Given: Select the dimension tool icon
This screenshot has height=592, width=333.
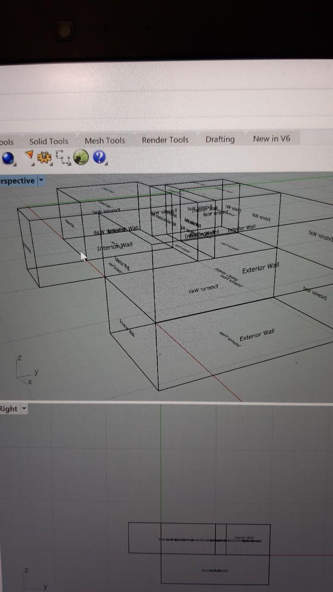Looking at the screenshot, I should (63, 157).
